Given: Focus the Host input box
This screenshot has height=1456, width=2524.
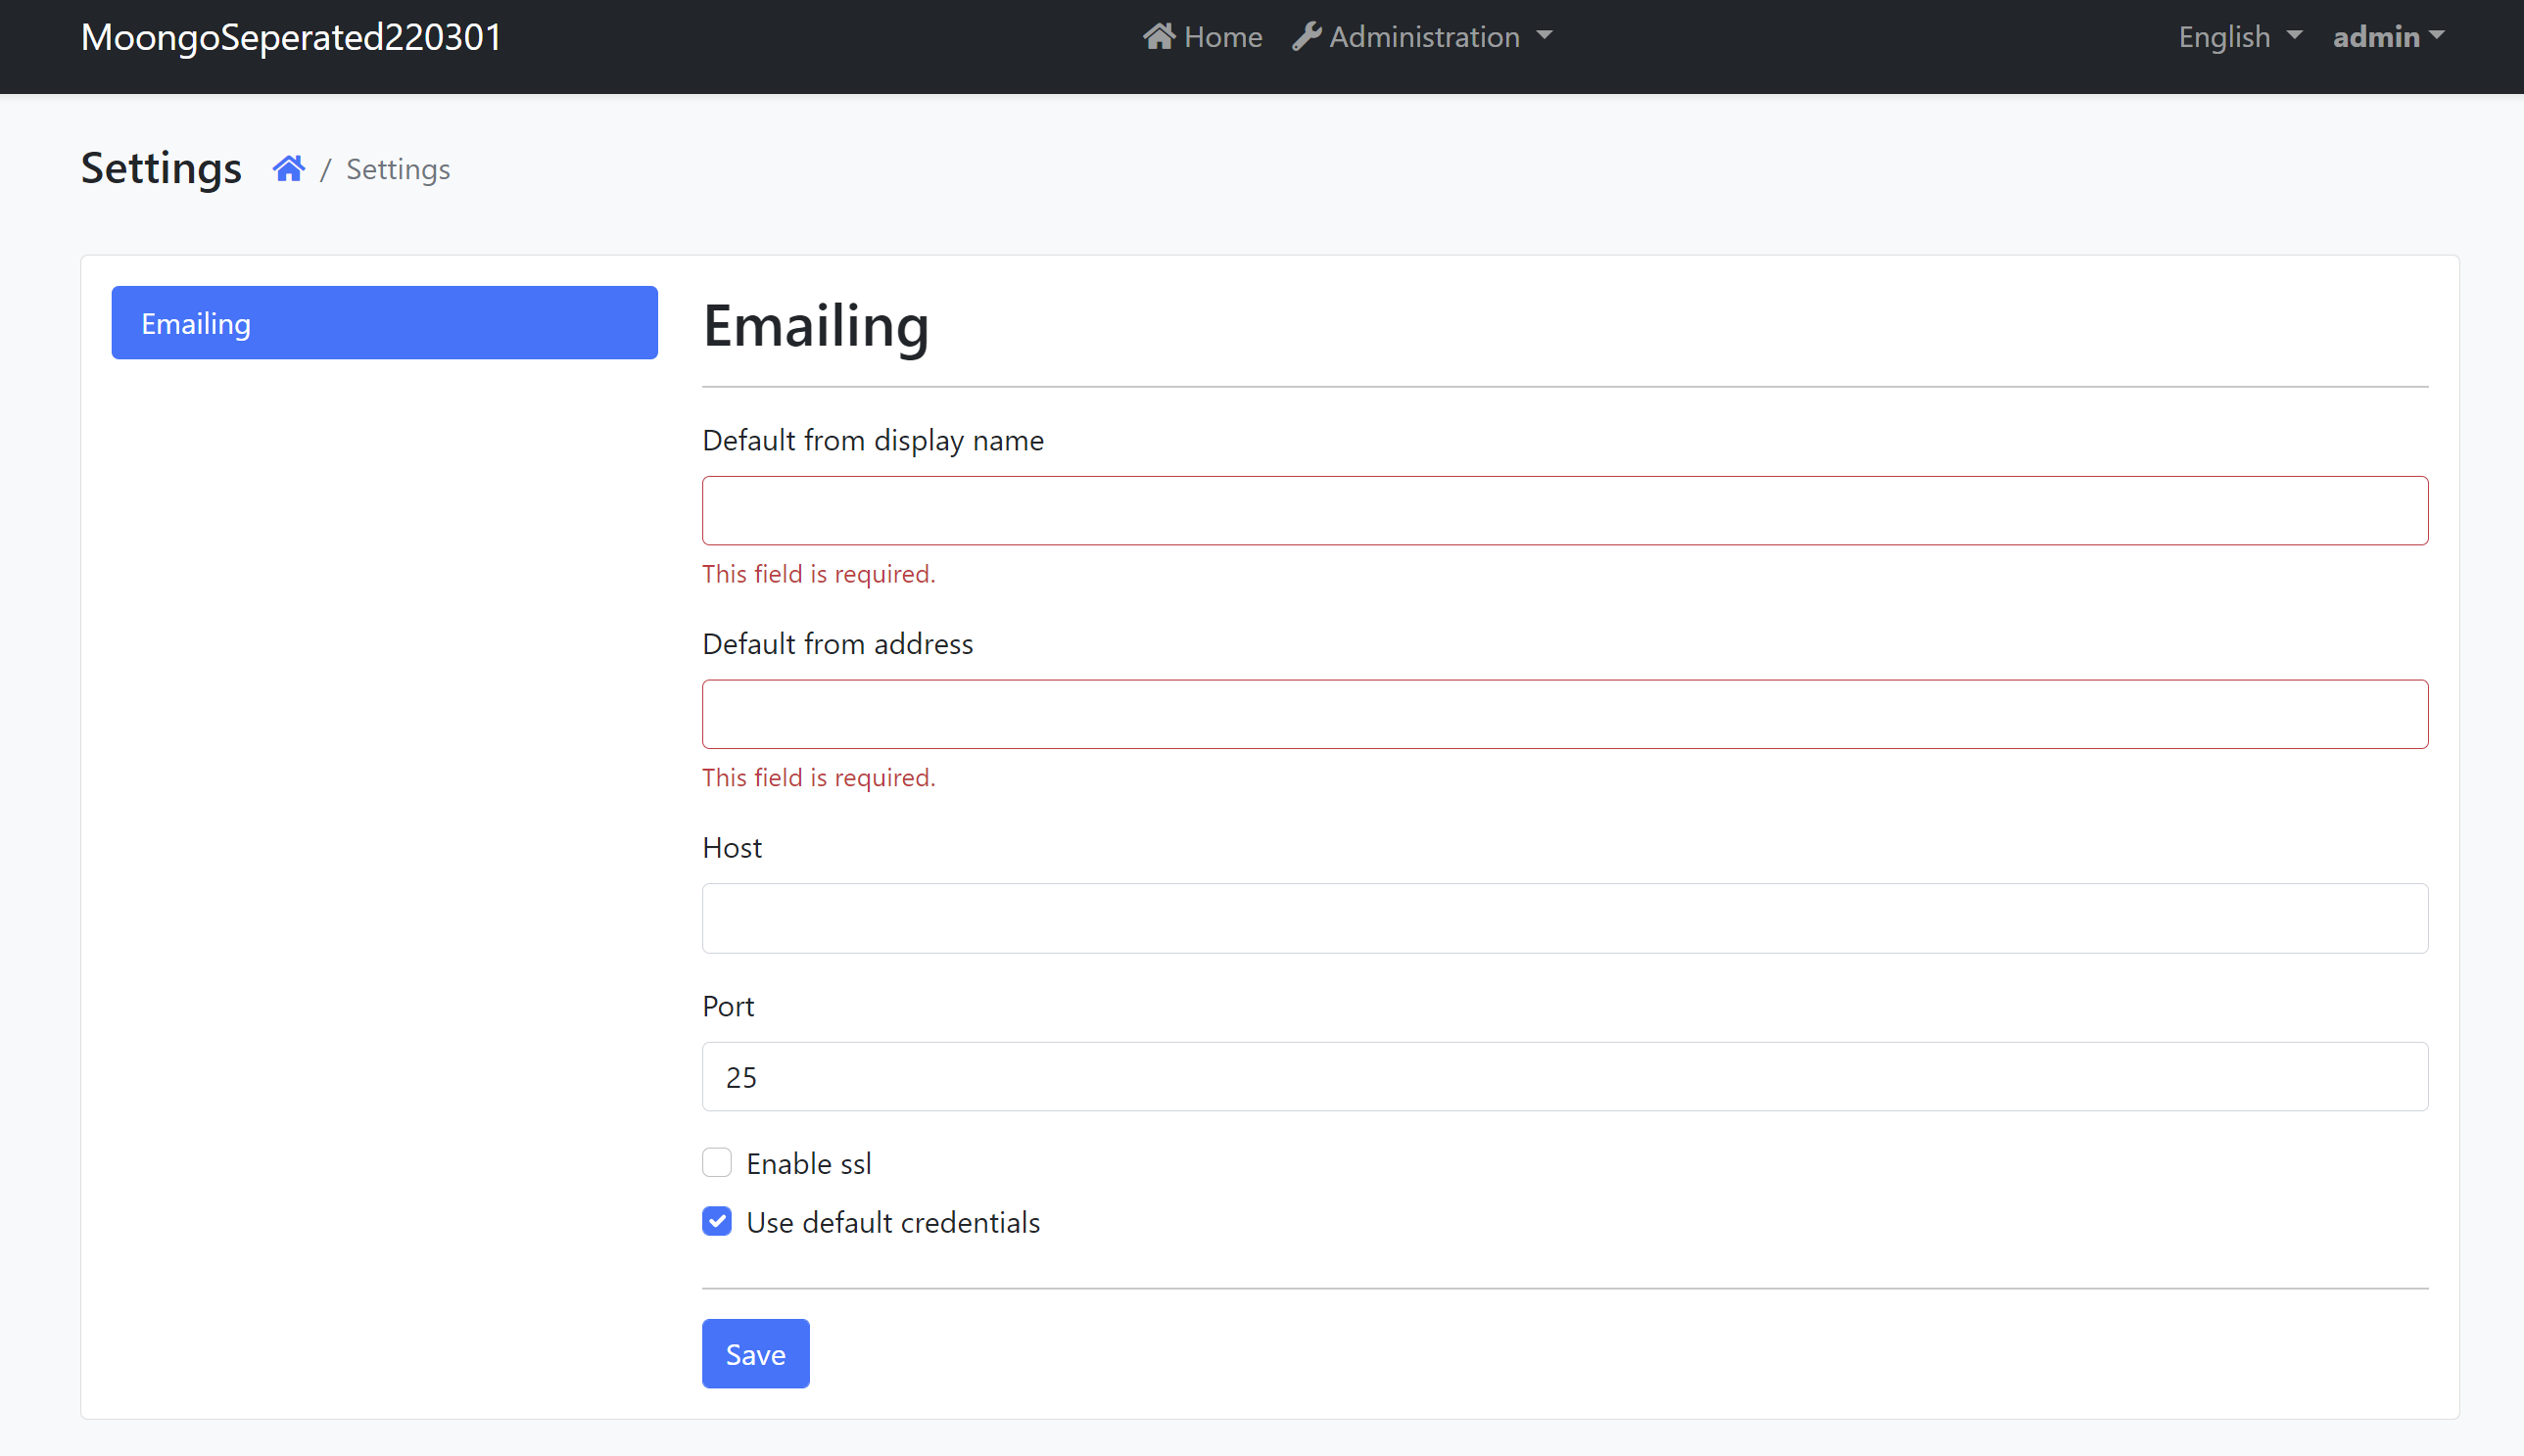Looking at the screenshot, I should (x=1563, y=917).
